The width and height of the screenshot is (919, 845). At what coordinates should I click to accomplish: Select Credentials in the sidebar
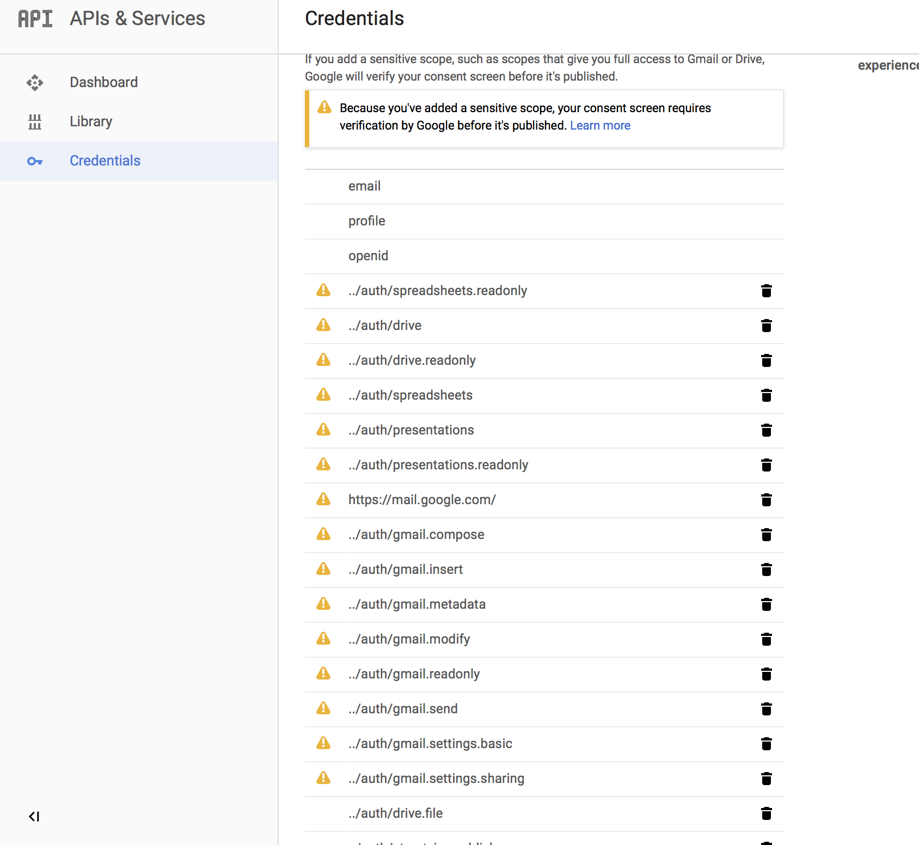point(105,161)
